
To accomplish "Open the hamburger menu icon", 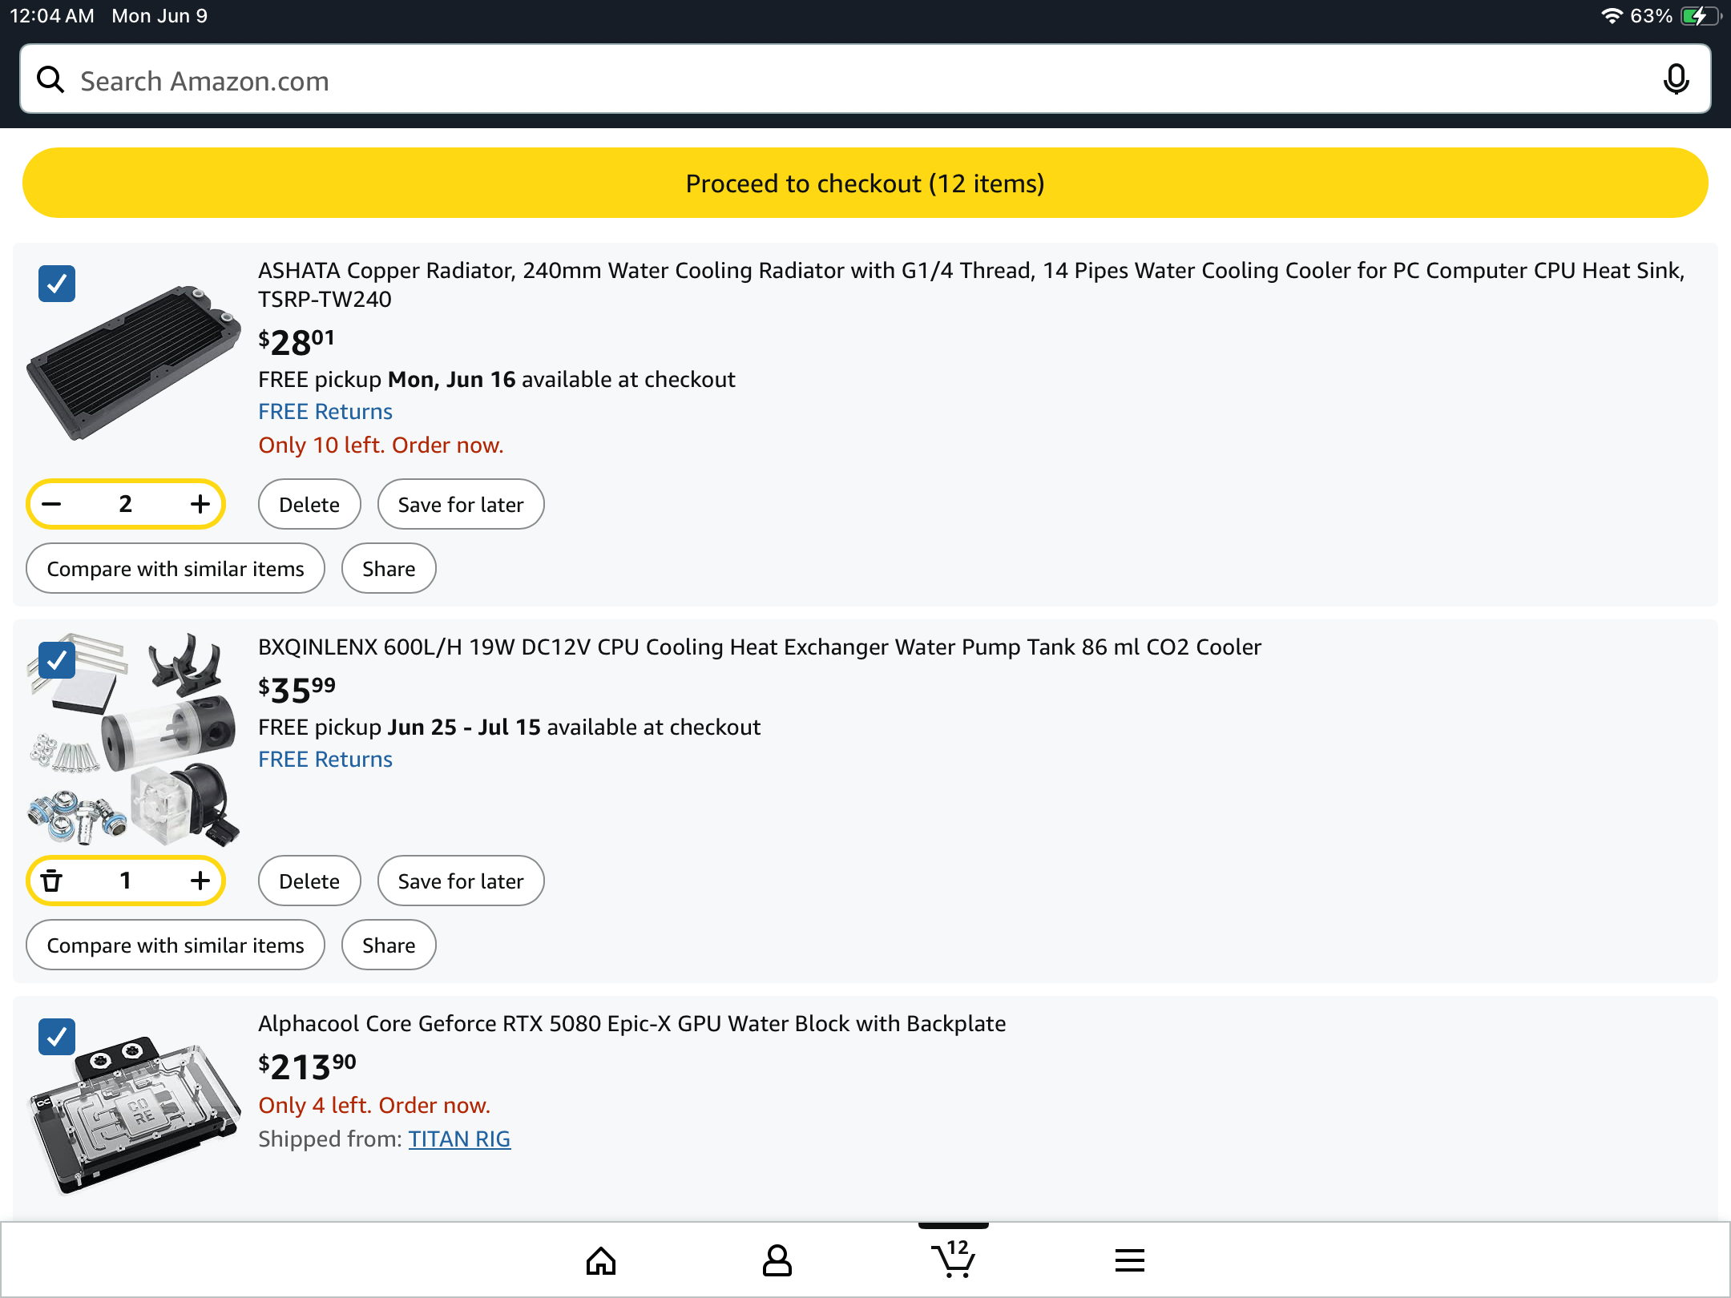I will [1129, 1261].
